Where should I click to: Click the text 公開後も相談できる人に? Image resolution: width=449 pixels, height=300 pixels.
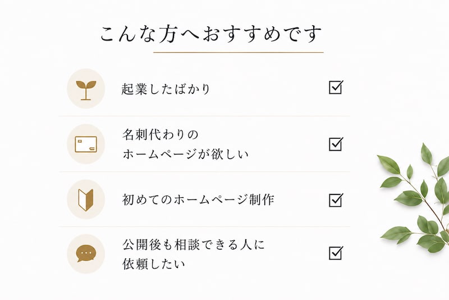coord(194,244)
